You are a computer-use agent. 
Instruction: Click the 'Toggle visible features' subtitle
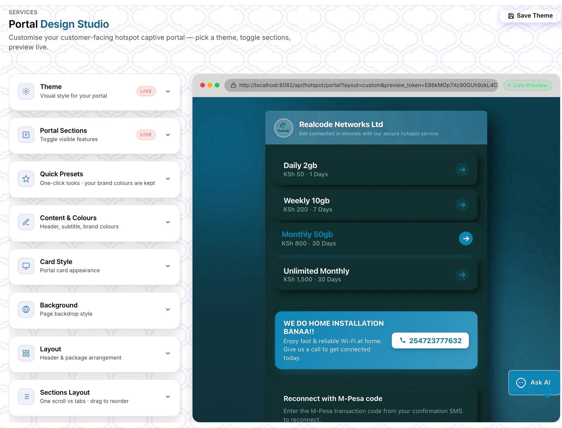pyautogui.click(x=69, y=140)
